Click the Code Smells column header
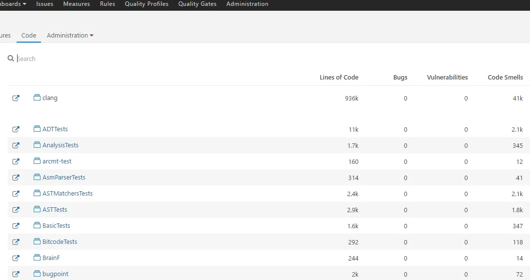 click(505, 78)
